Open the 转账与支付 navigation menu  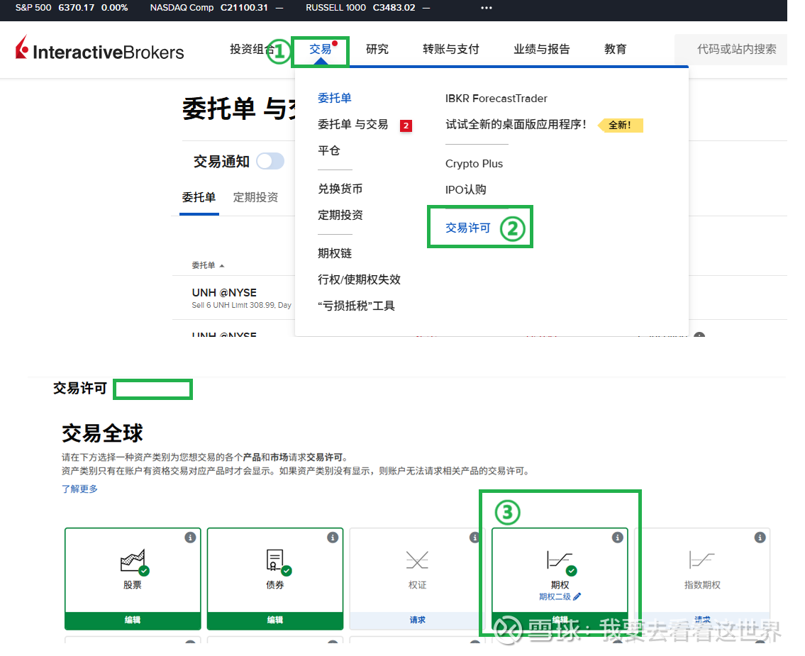451,49
